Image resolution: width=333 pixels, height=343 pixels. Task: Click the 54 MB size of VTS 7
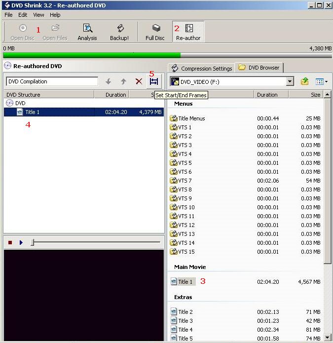coord(313,181)
